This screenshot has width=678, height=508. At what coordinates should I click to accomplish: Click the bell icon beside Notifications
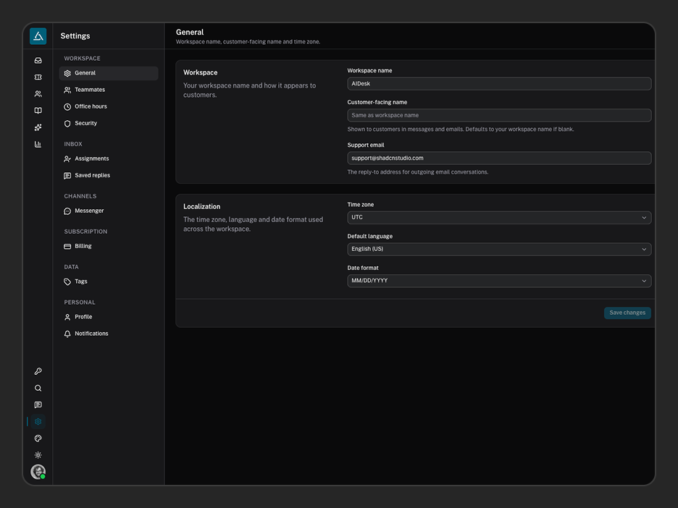click(x=67, y=334)
